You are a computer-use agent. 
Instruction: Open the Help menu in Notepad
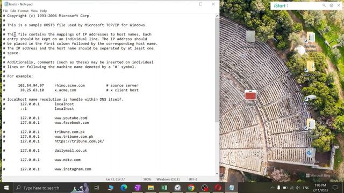click(x=44, y=11)
